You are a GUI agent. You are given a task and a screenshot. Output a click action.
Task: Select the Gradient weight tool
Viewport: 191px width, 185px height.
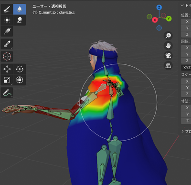click(x=7, y=31)
